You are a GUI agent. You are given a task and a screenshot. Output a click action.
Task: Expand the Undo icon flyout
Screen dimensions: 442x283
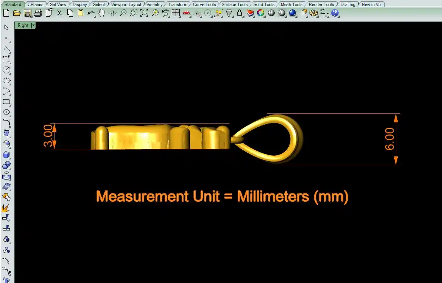tap(91, 13)
